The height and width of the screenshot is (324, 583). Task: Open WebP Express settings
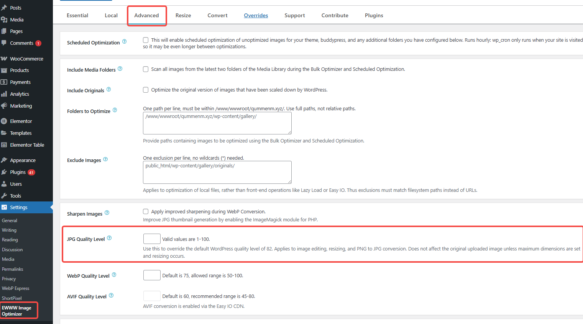[x=15, y=288]
